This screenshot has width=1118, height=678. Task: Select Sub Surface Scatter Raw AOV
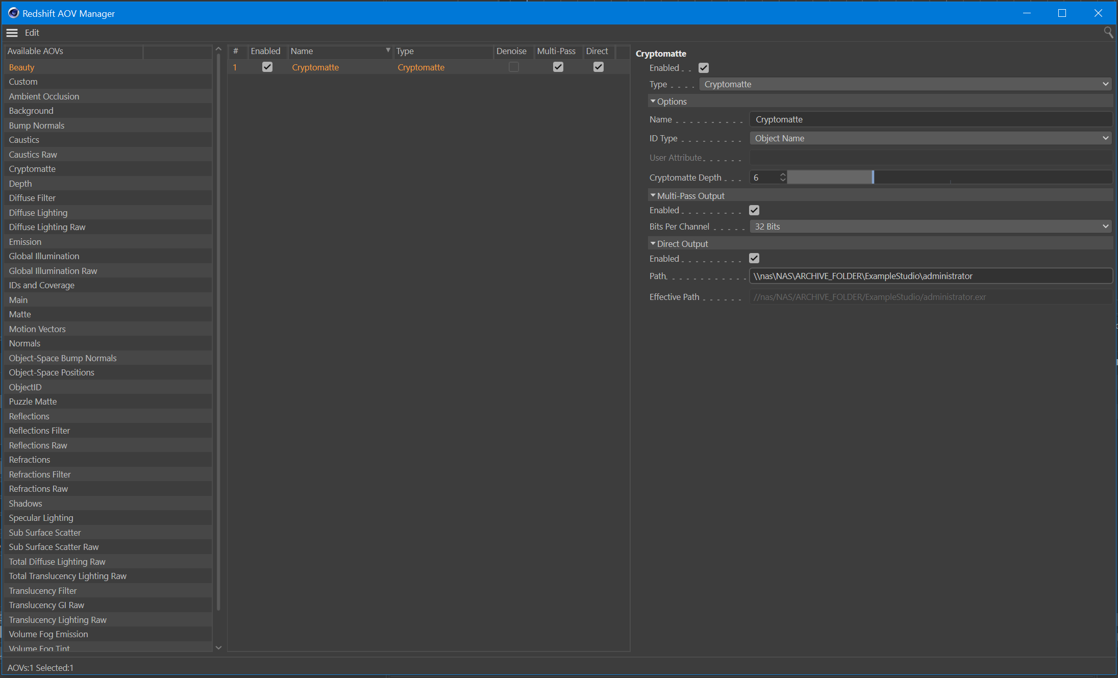pos(108,547)
